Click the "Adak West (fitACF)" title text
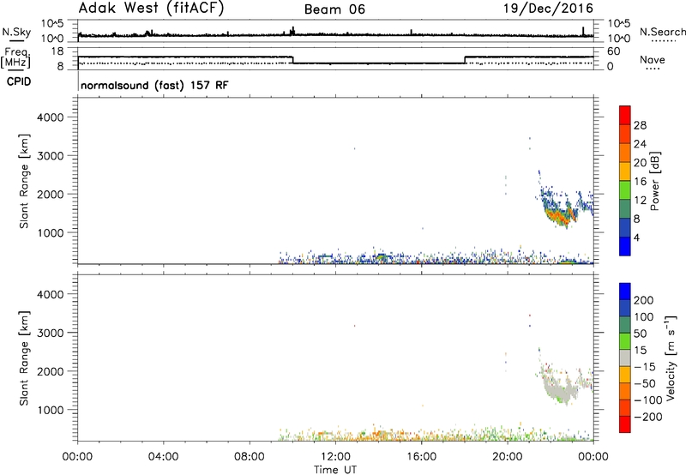The width and height of the screenshot is (686, 475). pyautogui.click(x=151, y=9)
